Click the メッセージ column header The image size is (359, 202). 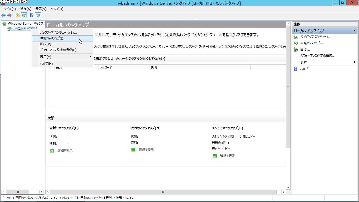pos(124,68)
